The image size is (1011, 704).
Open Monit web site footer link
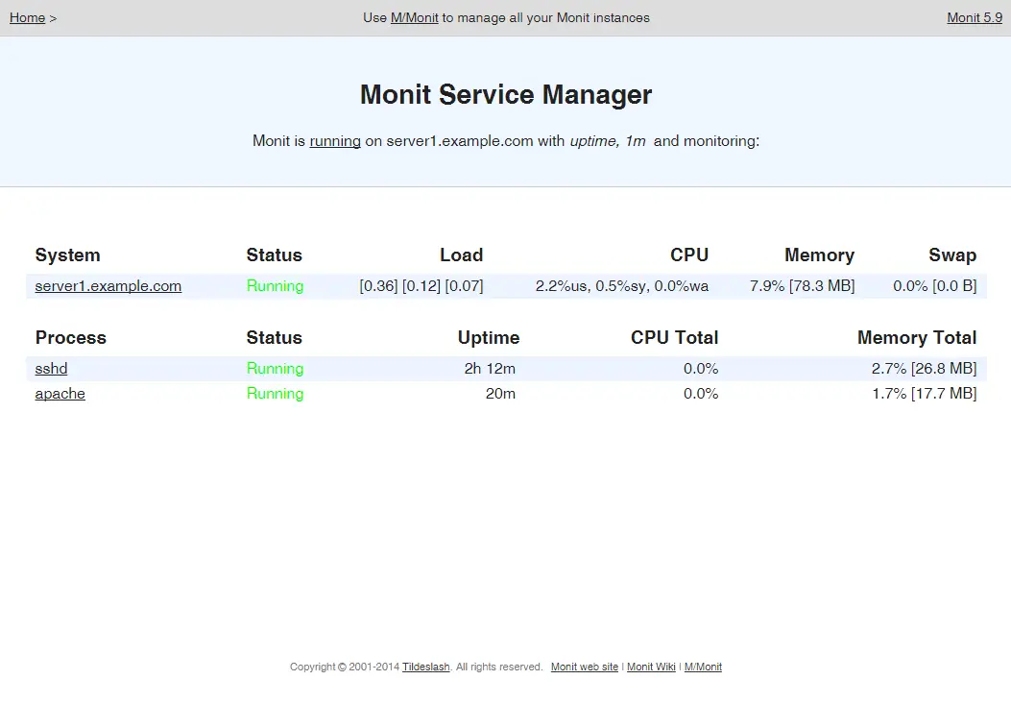click(x=584, y=668)
